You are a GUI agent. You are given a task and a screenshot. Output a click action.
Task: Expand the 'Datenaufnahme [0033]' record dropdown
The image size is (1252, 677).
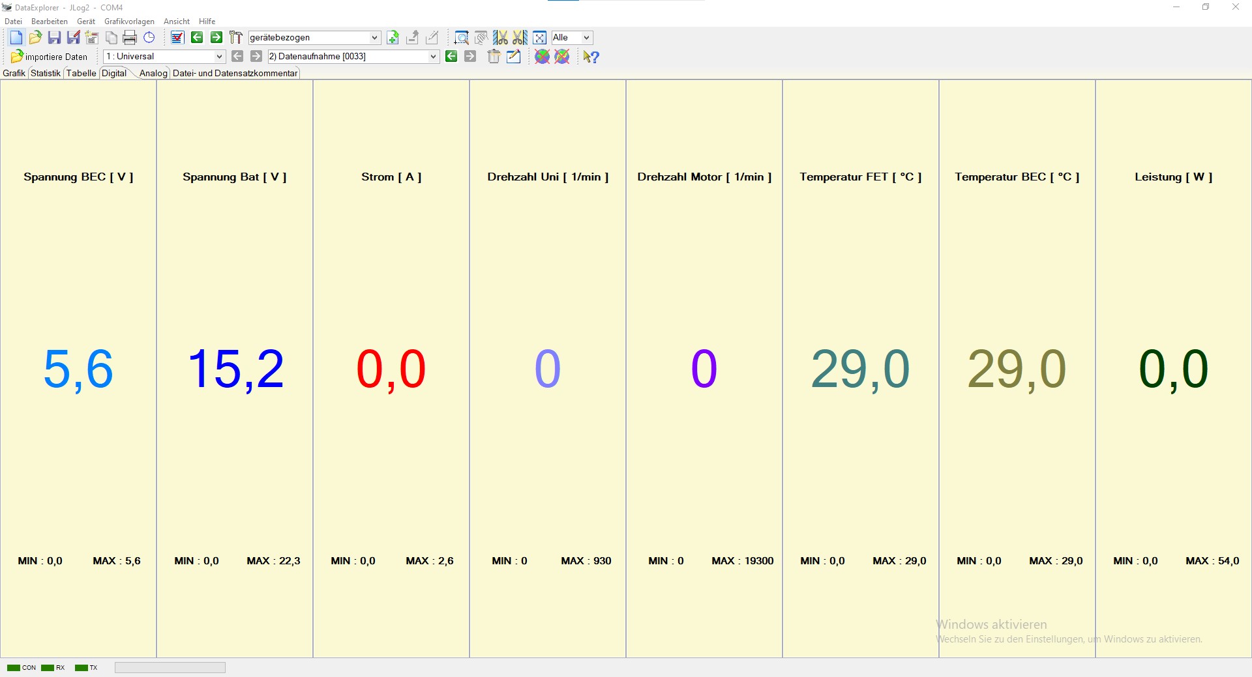433,57
